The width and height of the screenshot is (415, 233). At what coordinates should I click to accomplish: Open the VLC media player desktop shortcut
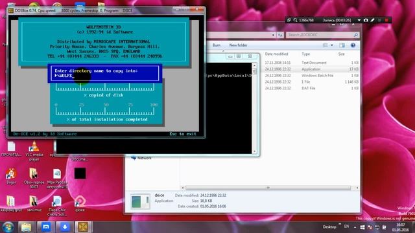[34, 151]
